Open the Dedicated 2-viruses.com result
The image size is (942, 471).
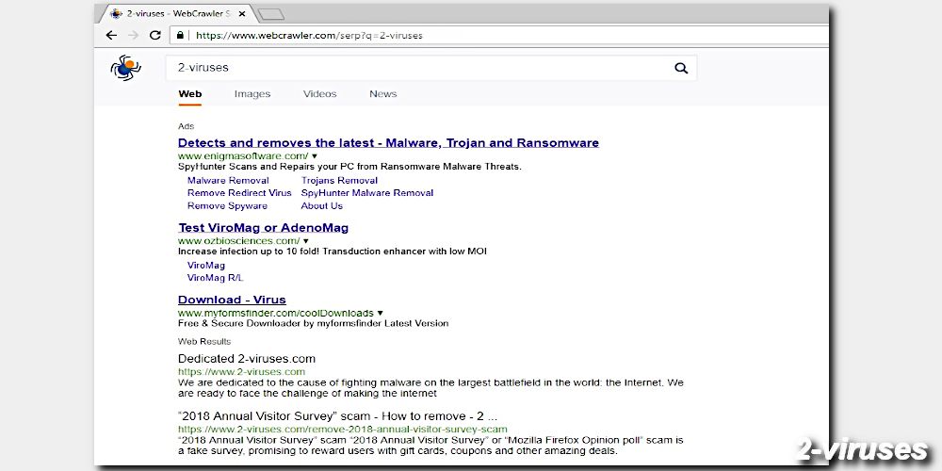(x=246, y=359)
